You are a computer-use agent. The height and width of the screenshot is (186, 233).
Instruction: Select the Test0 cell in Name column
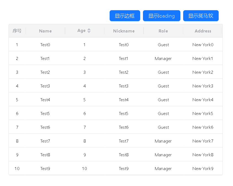point(45,45)
